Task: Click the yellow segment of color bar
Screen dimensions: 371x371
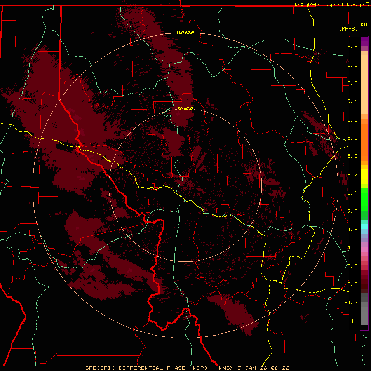Action: click(364, 176)
